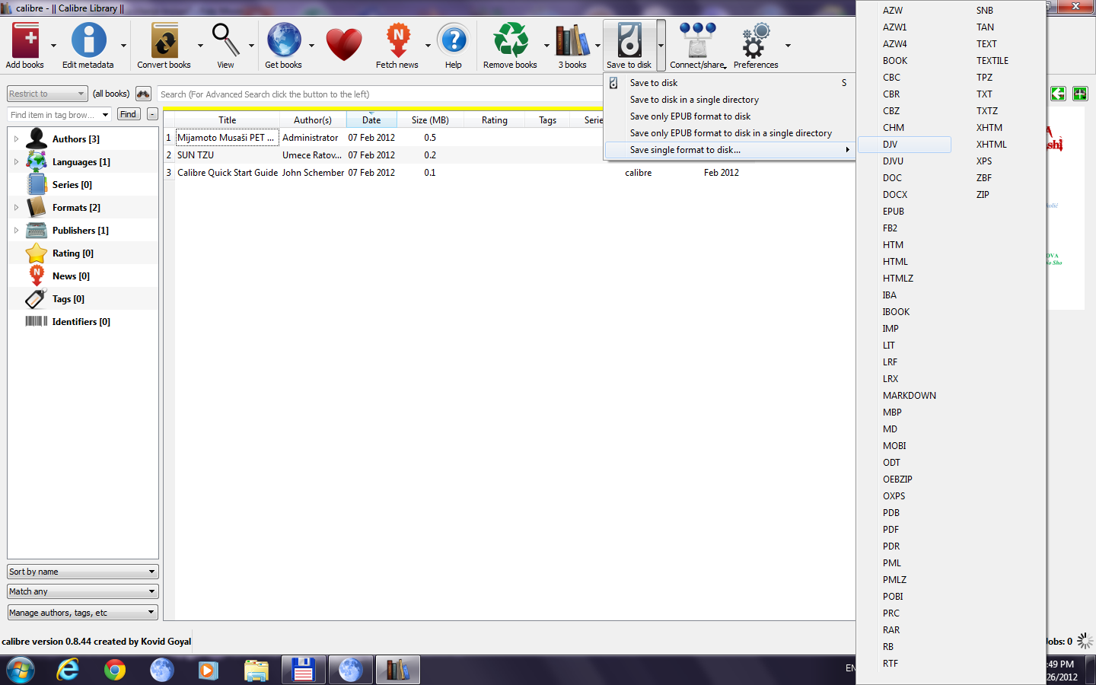The image size is (1096, 685).
Task: Open the Preferences dropdown arrow
Action: [788, 46]
